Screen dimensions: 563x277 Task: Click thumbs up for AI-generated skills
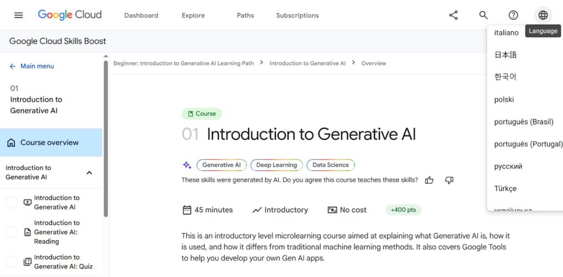(x=429, y=180)
